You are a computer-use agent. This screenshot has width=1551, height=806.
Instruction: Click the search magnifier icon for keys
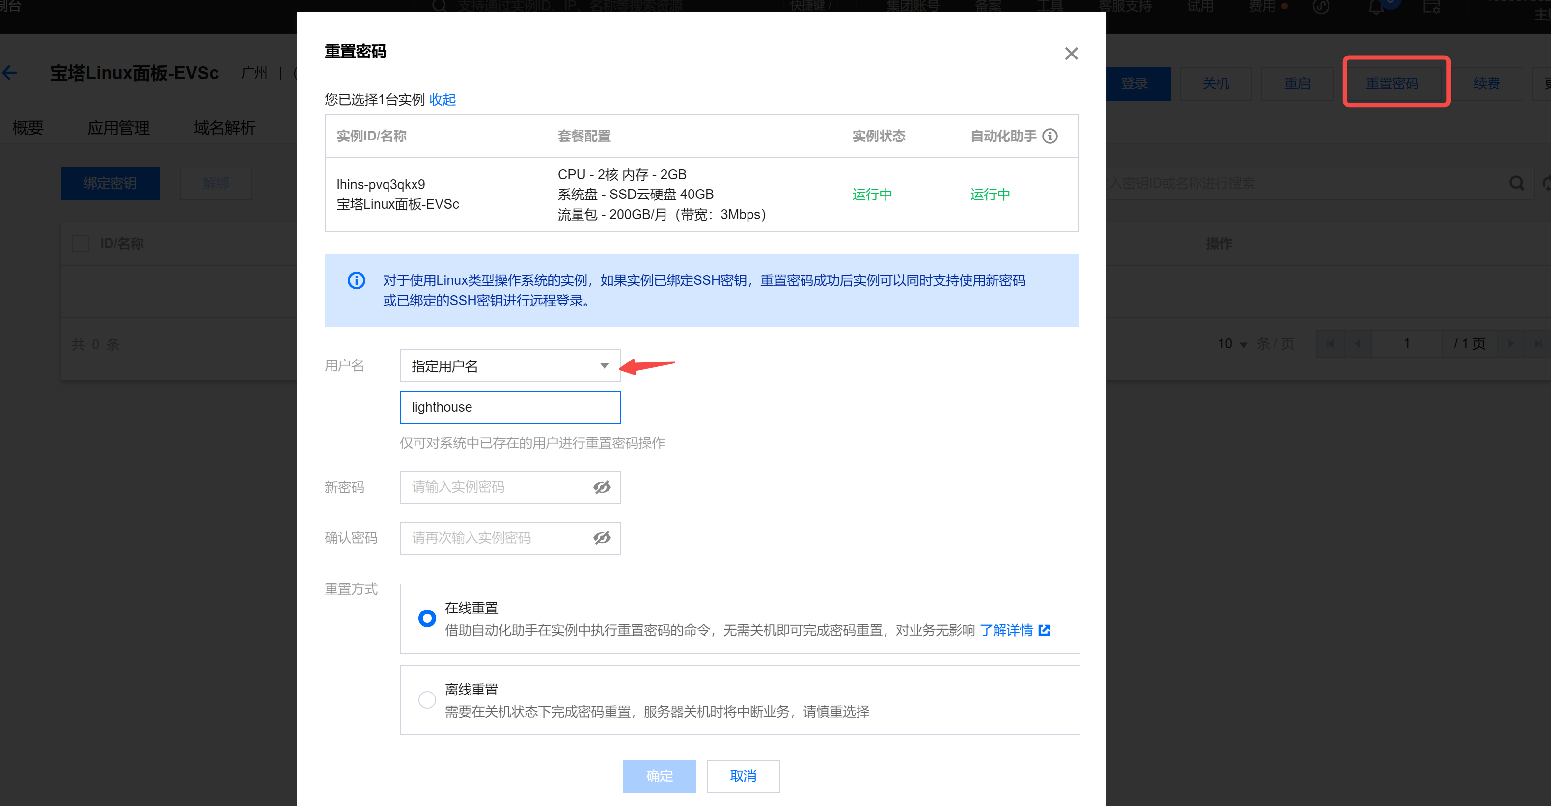1516,183
